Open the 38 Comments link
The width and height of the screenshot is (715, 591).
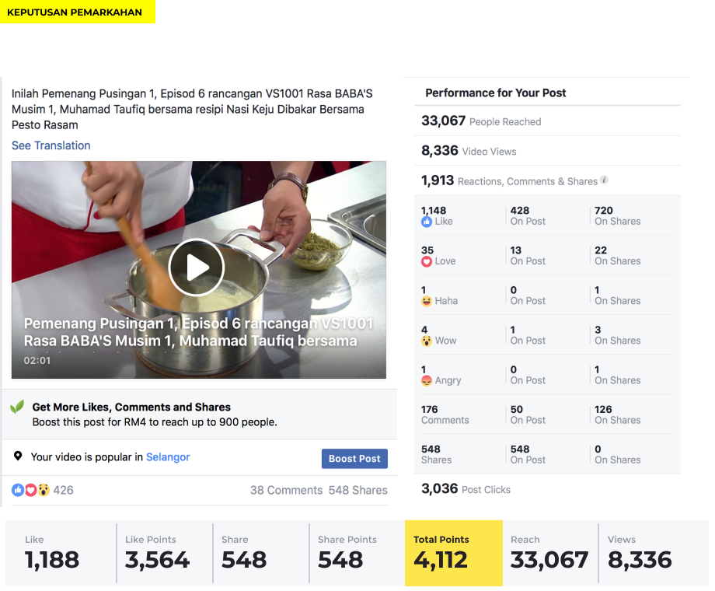286,490
